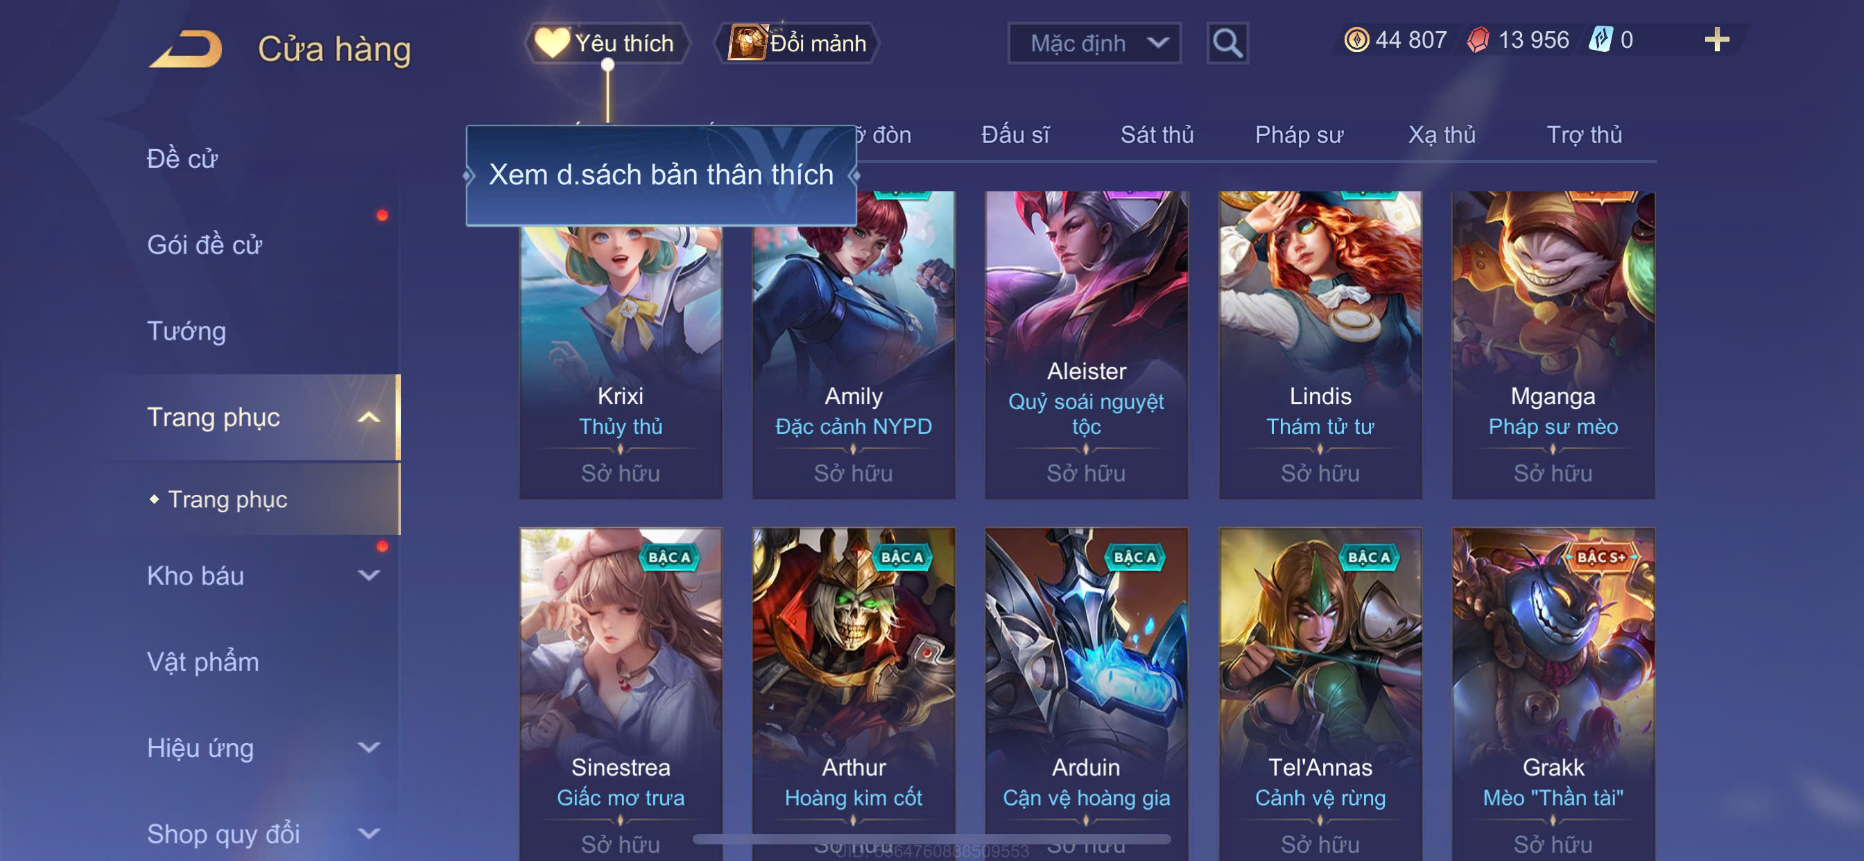Screen dimensions: 1864x861
Task: Click the back arrow icon beside Cửa hàng
Action: (186, 49)
